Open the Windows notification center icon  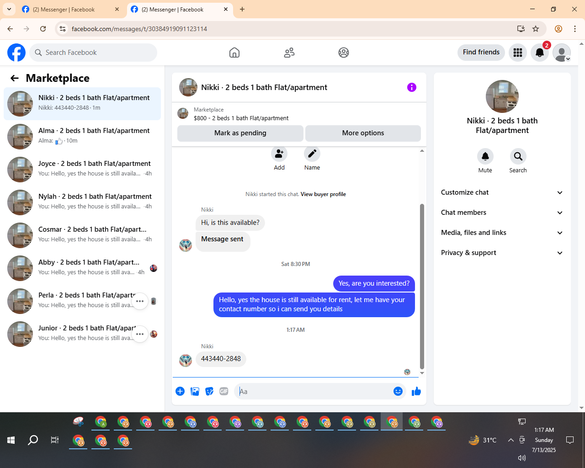coord(570,440)
